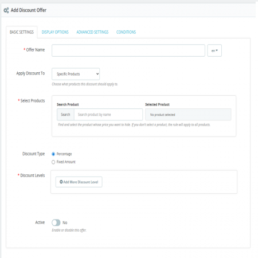258x258 pixels.
Task: Click the plus icon on Add More Discount Level
Action: tap(61, 182)
